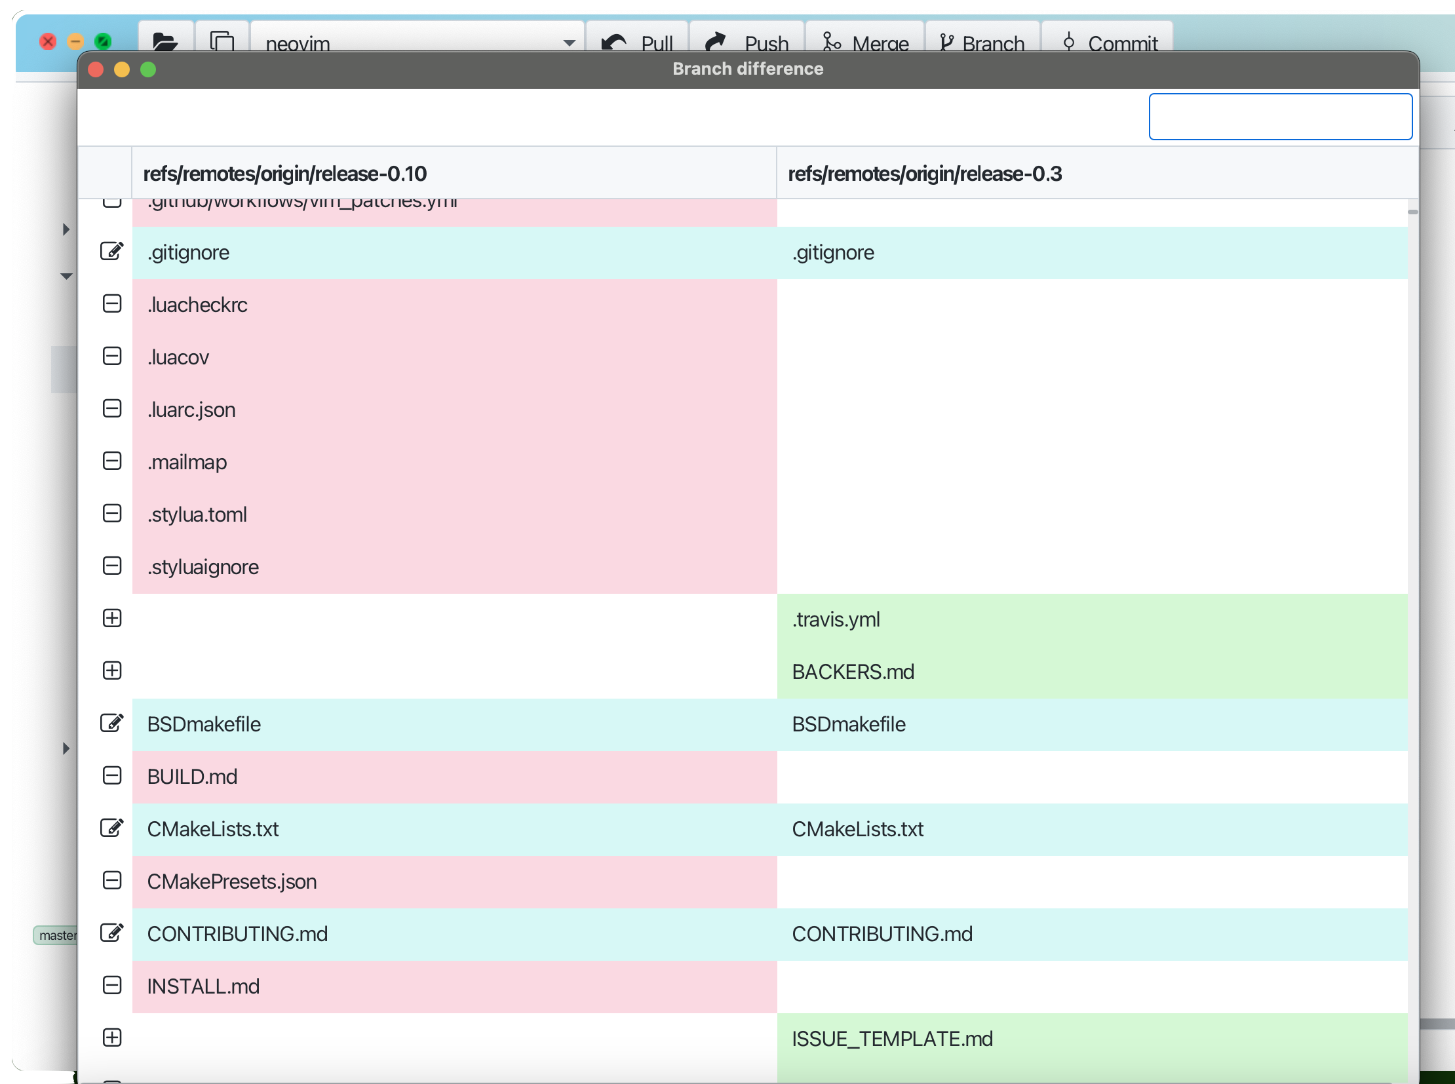
Task: Click the plus icon beside BACKERS.md
Action: 112,670
